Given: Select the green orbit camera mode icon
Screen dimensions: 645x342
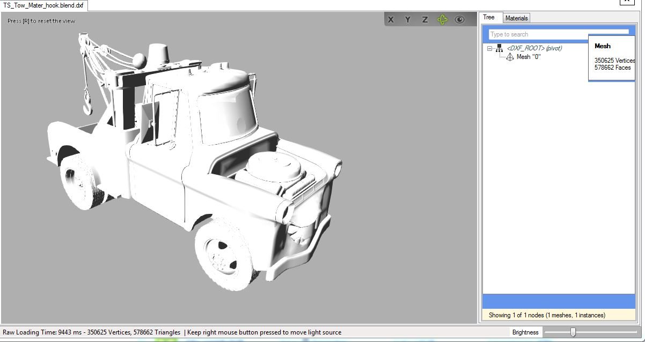Looking at the screenshot, I should click(442, 19).
